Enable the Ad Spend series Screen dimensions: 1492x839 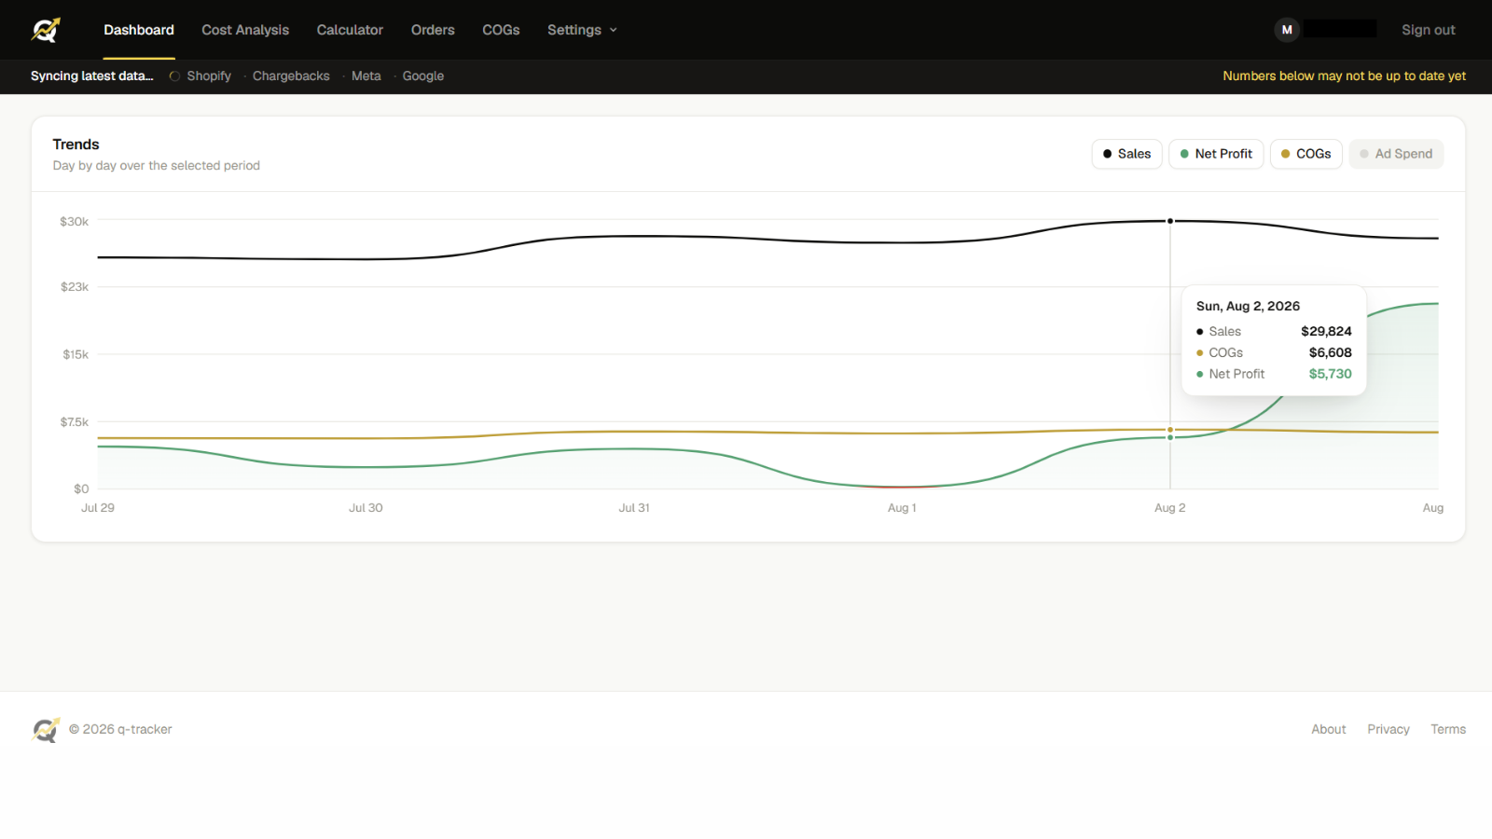point(1396,154)
